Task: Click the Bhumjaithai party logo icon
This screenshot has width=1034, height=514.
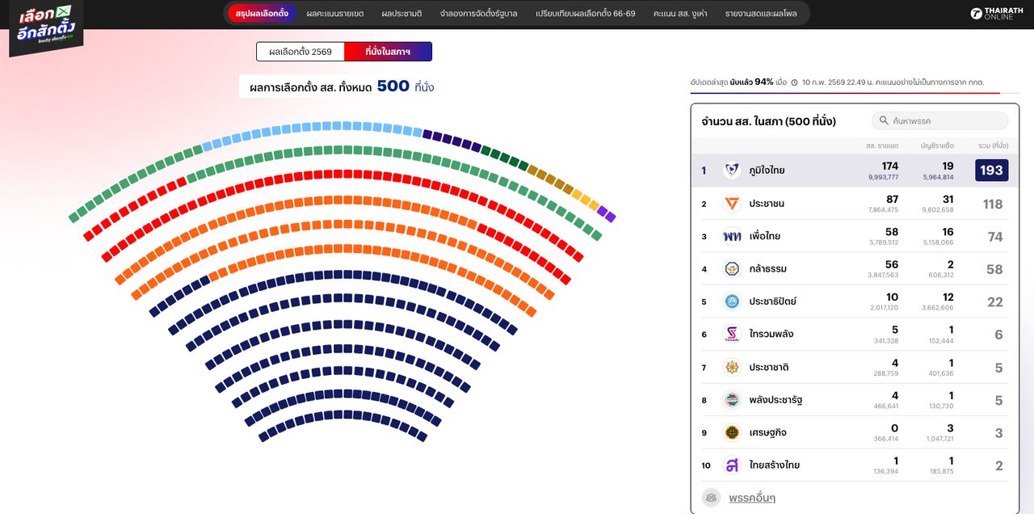Action: click(732, 171)
